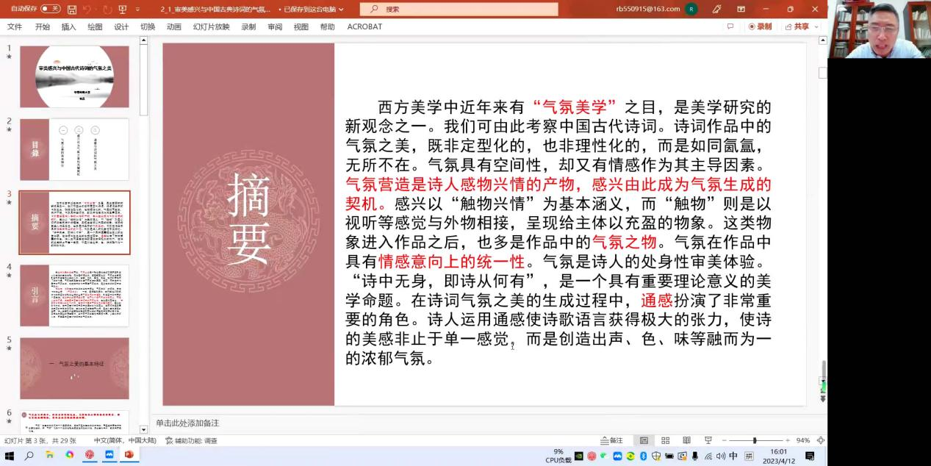Toggle Normal view button in status bar
Screen dimensions: 931x466
click(644, 440)
